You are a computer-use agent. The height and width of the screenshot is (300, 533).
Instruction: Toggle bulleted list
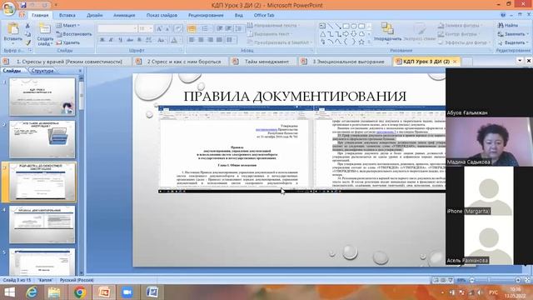192,29
